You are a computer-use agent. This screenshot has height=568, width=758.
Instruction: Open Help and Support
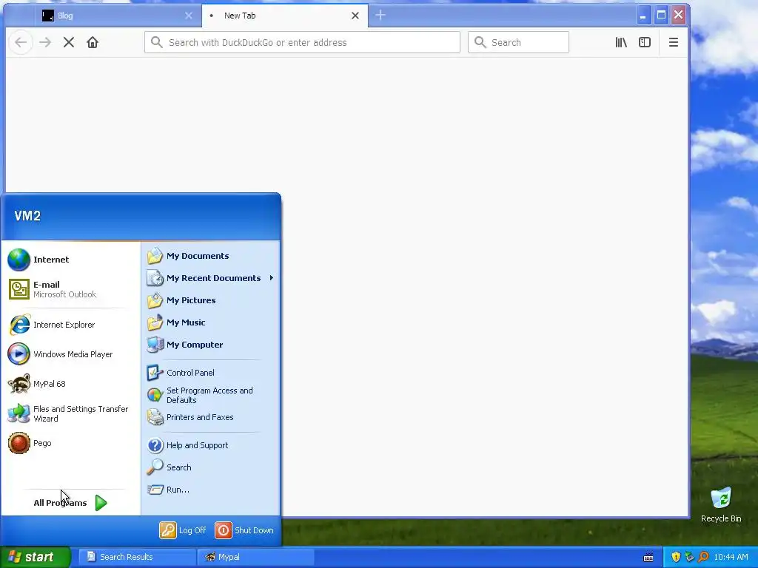211,445
